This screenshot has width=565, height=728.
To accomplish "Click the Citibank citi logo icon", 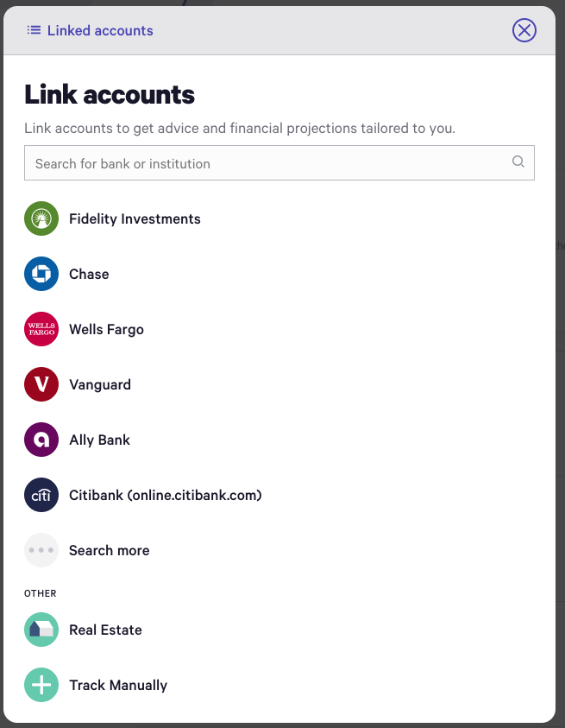I will pos(41,495).
